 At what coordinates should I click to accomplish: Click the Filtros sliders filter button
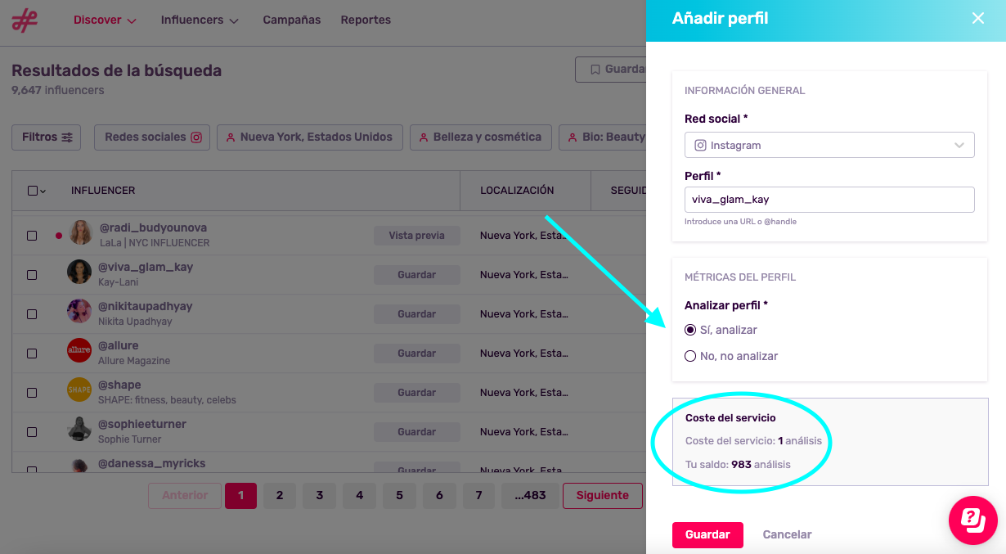(x=47, y=137)
